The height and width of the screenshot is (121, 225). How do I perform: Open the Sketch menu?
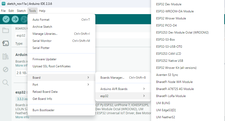(21, 11)
